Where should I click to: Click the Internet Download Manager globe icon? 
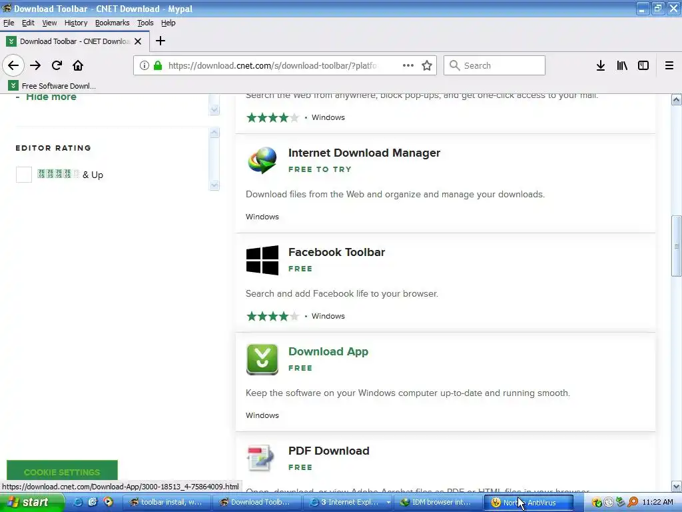(x=262, y=160)
